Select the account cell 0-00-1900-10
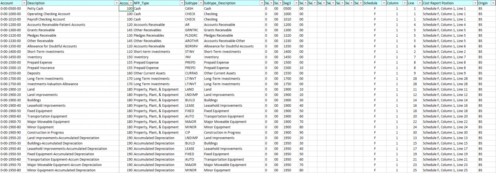 point(13,89)
